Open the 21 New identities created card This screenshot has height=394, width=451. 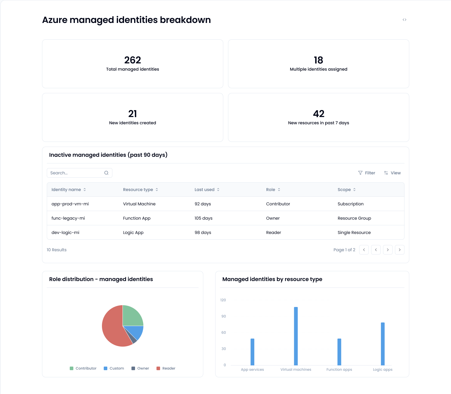click(133, 117)
